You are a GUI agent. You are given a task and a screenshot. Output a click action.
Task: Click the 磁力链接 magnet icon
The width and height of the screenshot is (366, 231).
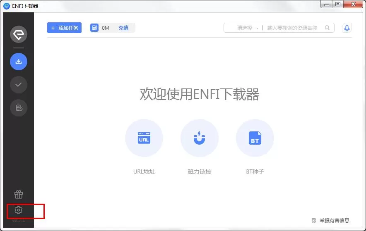click(x=199, y=138)
